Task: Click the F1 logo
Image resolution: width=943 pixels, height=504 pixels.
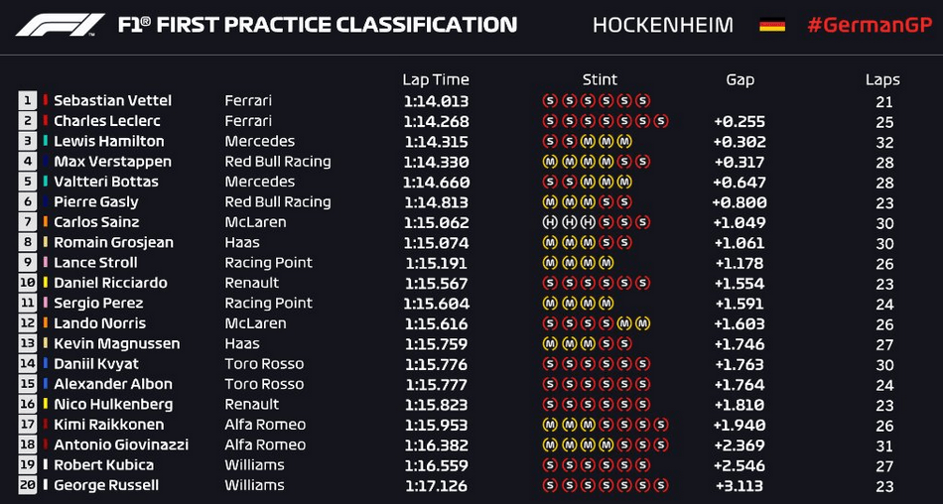Action: coord(60,25)
